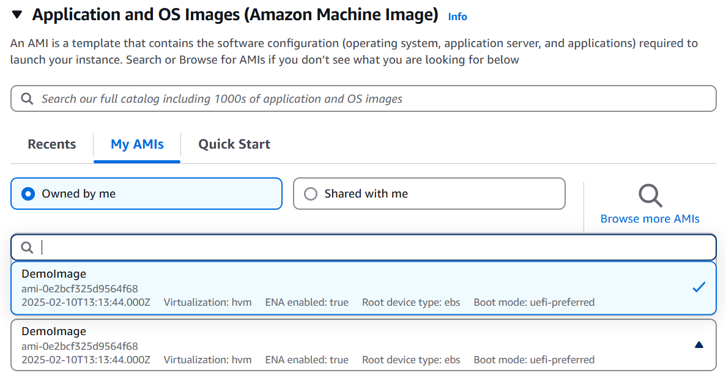Click the magnifier icon in AMI filter box
Screen dimensions: 726x381
pyautogui.click(x=27, y=247)
